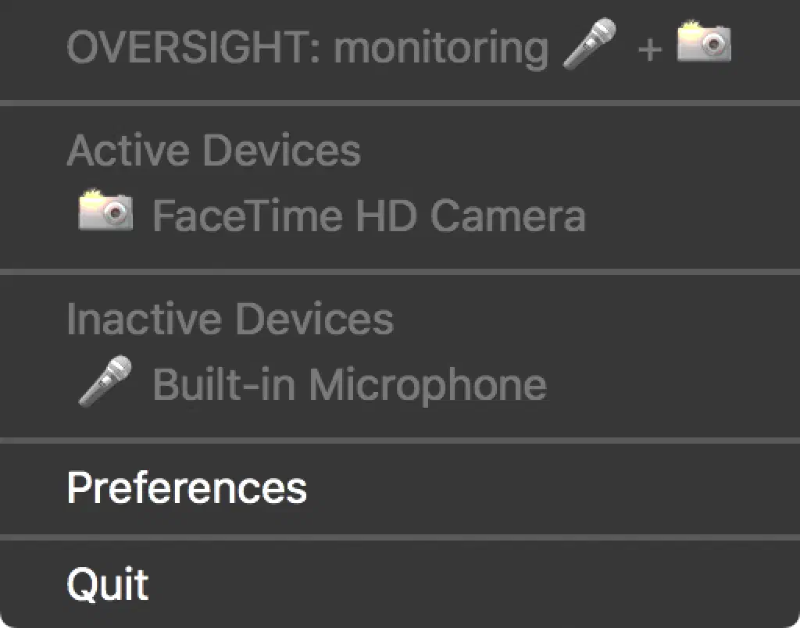Click the Inactive Devices section header
Image resolution: width=800 pixels, height=628 pixels.
[230, 319]
